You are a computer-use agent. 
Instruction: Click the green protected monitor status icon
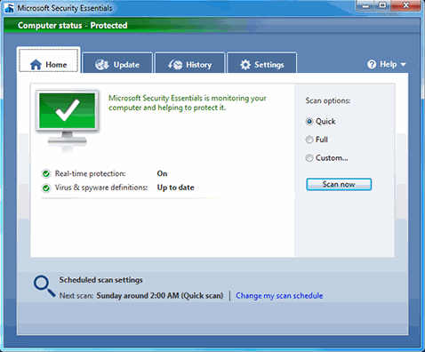(68, 120)
